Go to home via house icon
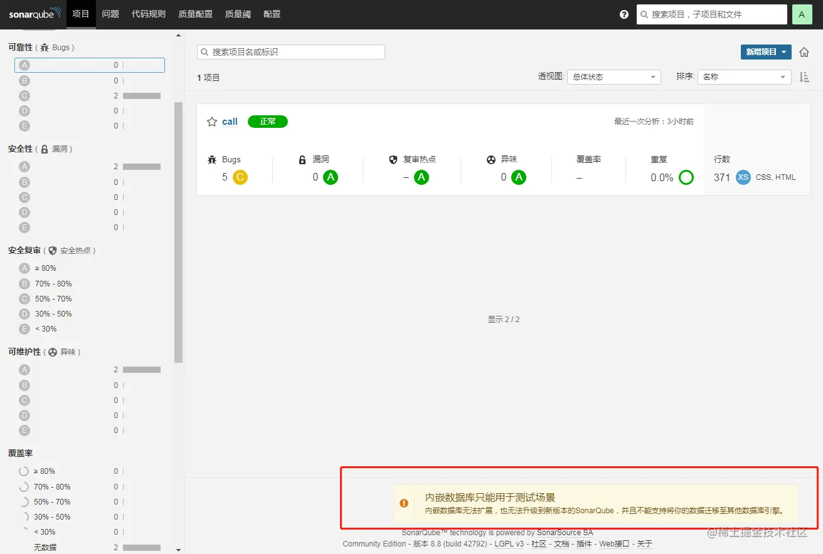823x554 pixels. tap(804, 52)
